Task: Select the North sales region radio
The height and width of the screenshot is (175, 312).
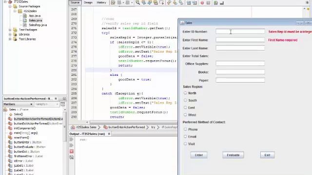Action: coord(185,93)
